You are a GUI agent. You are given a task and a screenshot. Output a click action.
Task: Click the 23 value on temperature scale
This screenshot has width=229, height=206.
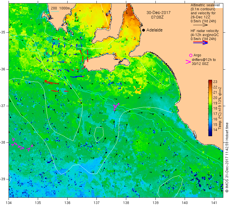215,82
